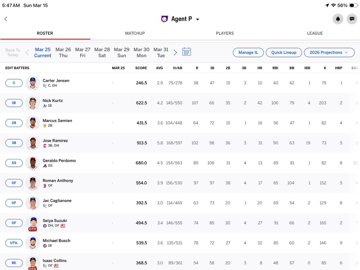Tap the OF slot button for Jac Caglianone
360x270 pixels.
tap(14, 203)
